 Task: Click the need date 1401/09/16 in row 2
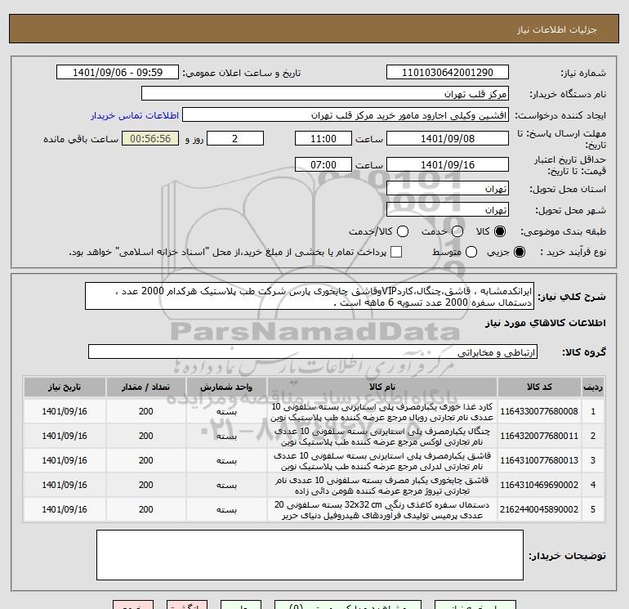tap(65, 436)
